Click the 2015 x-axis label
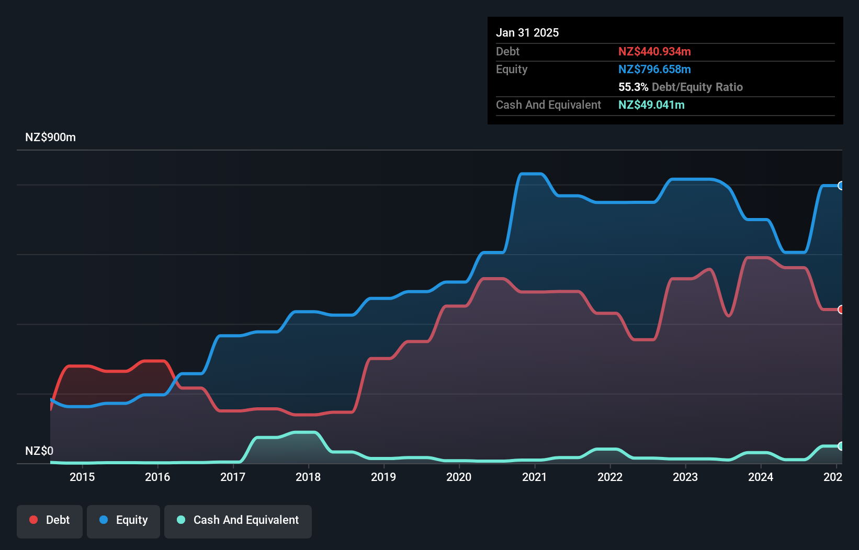859x550 pixels. click(x=82, y=477)
